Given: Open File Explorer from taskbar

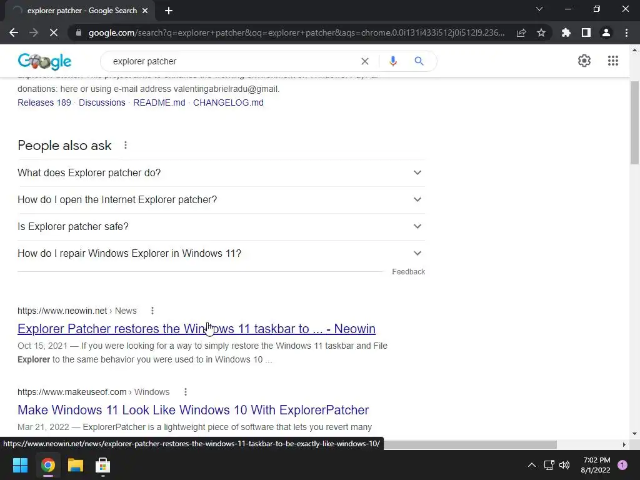Looking at the screenshot, I should point(76,465).
